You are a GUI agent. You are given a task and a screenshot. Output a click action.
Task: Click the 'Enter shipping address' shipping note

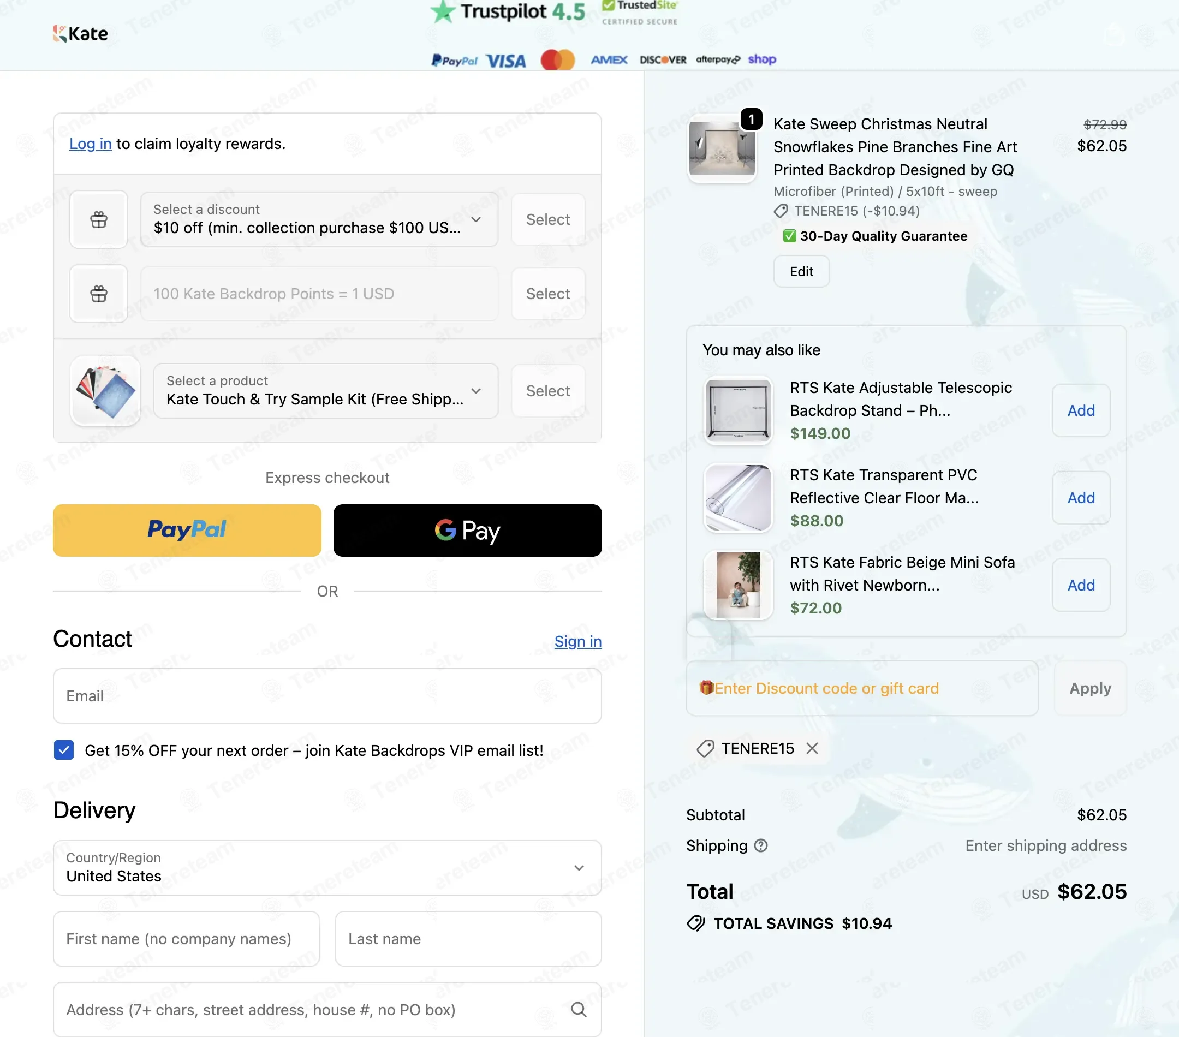pos(1046,845)
